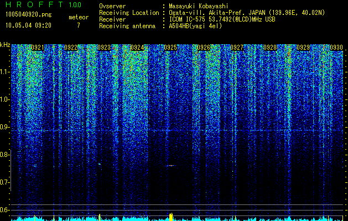348x221 pixels.
Task: Click the 'Receiving antenna' label
Action: point(127,26)
